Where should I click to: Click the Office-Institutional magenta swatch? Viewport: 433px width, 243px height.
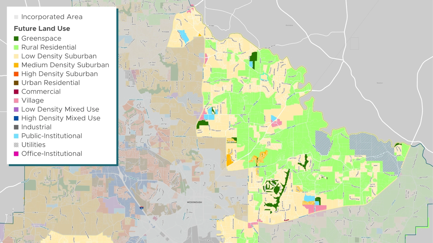click(16, 154)
